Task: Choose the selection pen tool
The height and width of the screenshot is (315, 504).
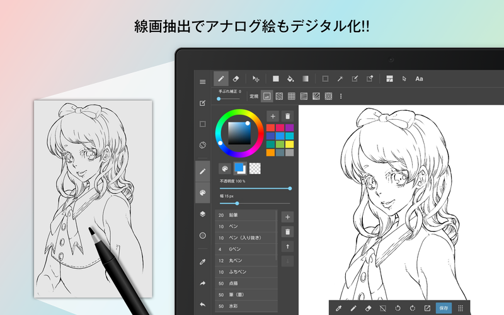Action: [355, 79]
